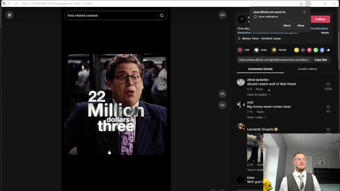
Task: Dismiss the notification permission popup
Action: pyautogui.click(x=304, y=12)
